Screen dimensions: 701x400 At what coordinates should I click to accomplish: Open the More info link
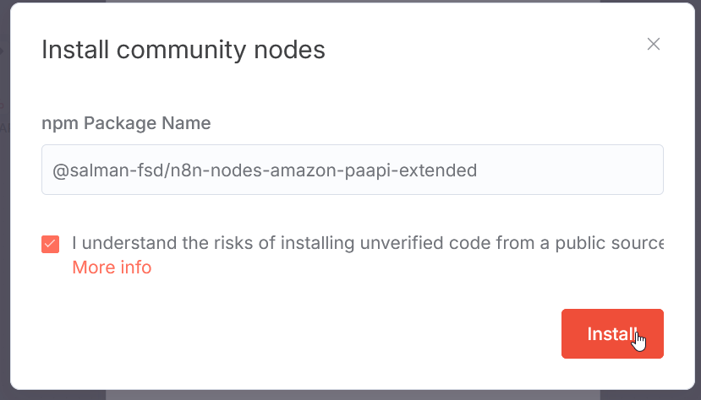click(x=112, y=268)
